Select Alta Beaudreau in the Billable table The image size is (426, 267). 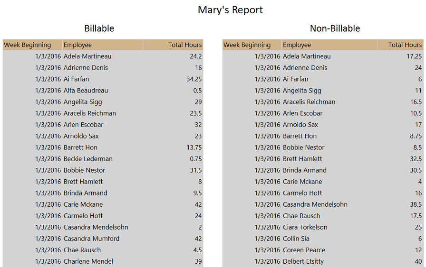point(86,91)
